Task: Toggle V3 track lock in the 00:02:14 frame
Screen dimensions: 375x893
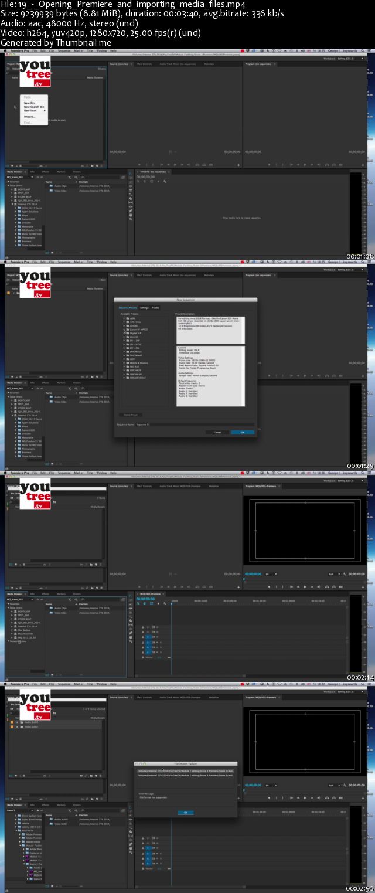Action: pyautogui.click(x=143, y=627)
